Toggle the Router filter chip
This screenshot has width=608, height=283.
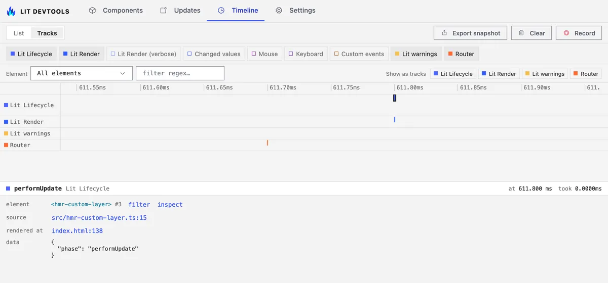[x=461, y=54]
